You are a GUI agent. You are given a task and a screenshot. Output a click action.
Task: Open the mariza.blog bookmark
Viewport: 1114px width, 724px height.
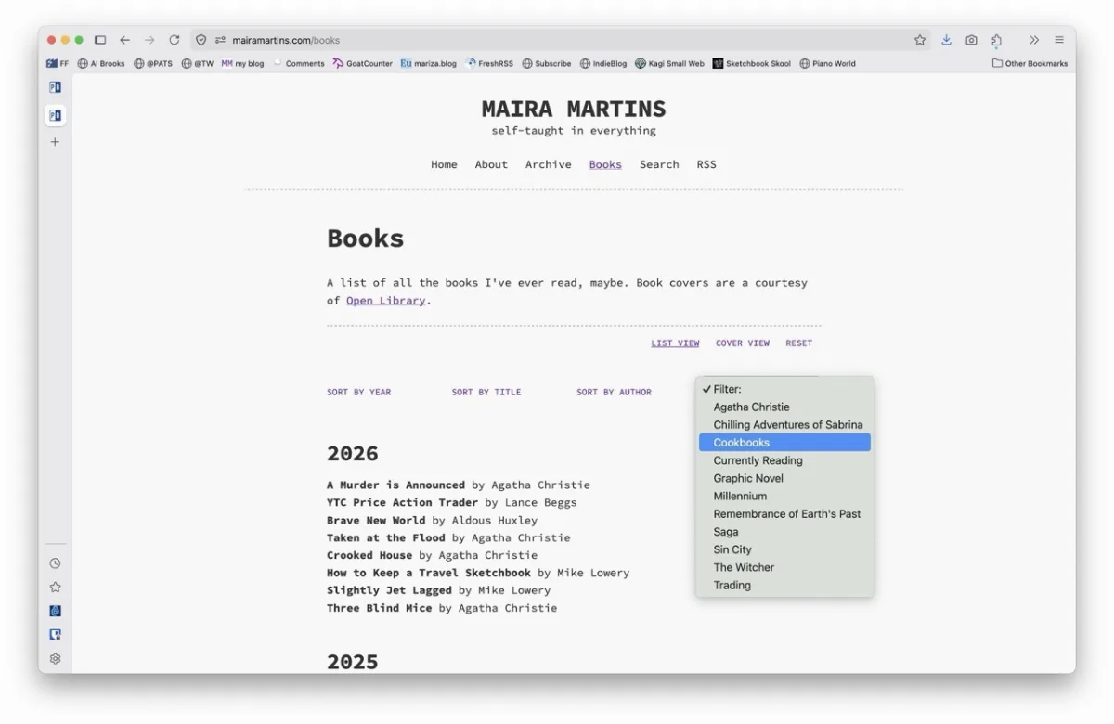(428, 64)
